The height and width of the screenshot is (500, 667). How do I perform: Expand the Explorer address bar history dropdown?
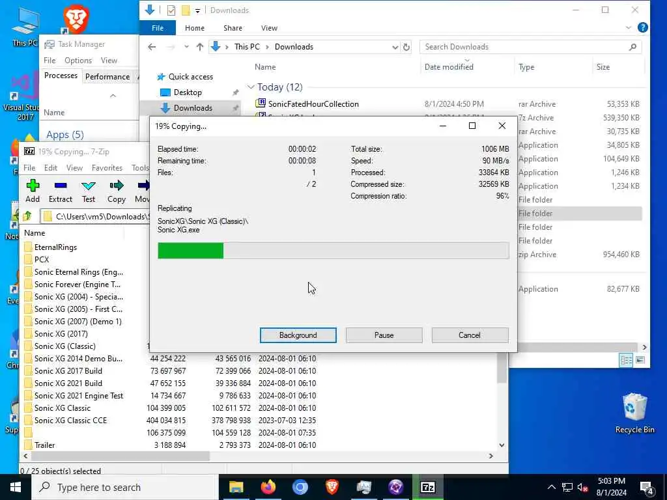[395, 47]
